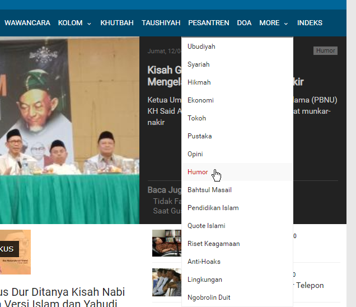The width and height of the screenshot is (356, 307).
Task: Open Pendidikan Islam from the dropdown
Action: [x=213, y=208]
